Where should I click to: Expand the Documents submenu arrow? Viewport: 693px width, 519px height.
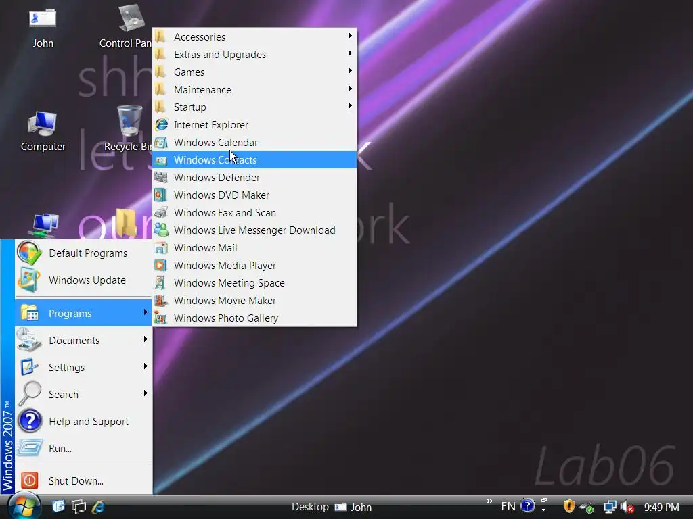coord(146,339)
